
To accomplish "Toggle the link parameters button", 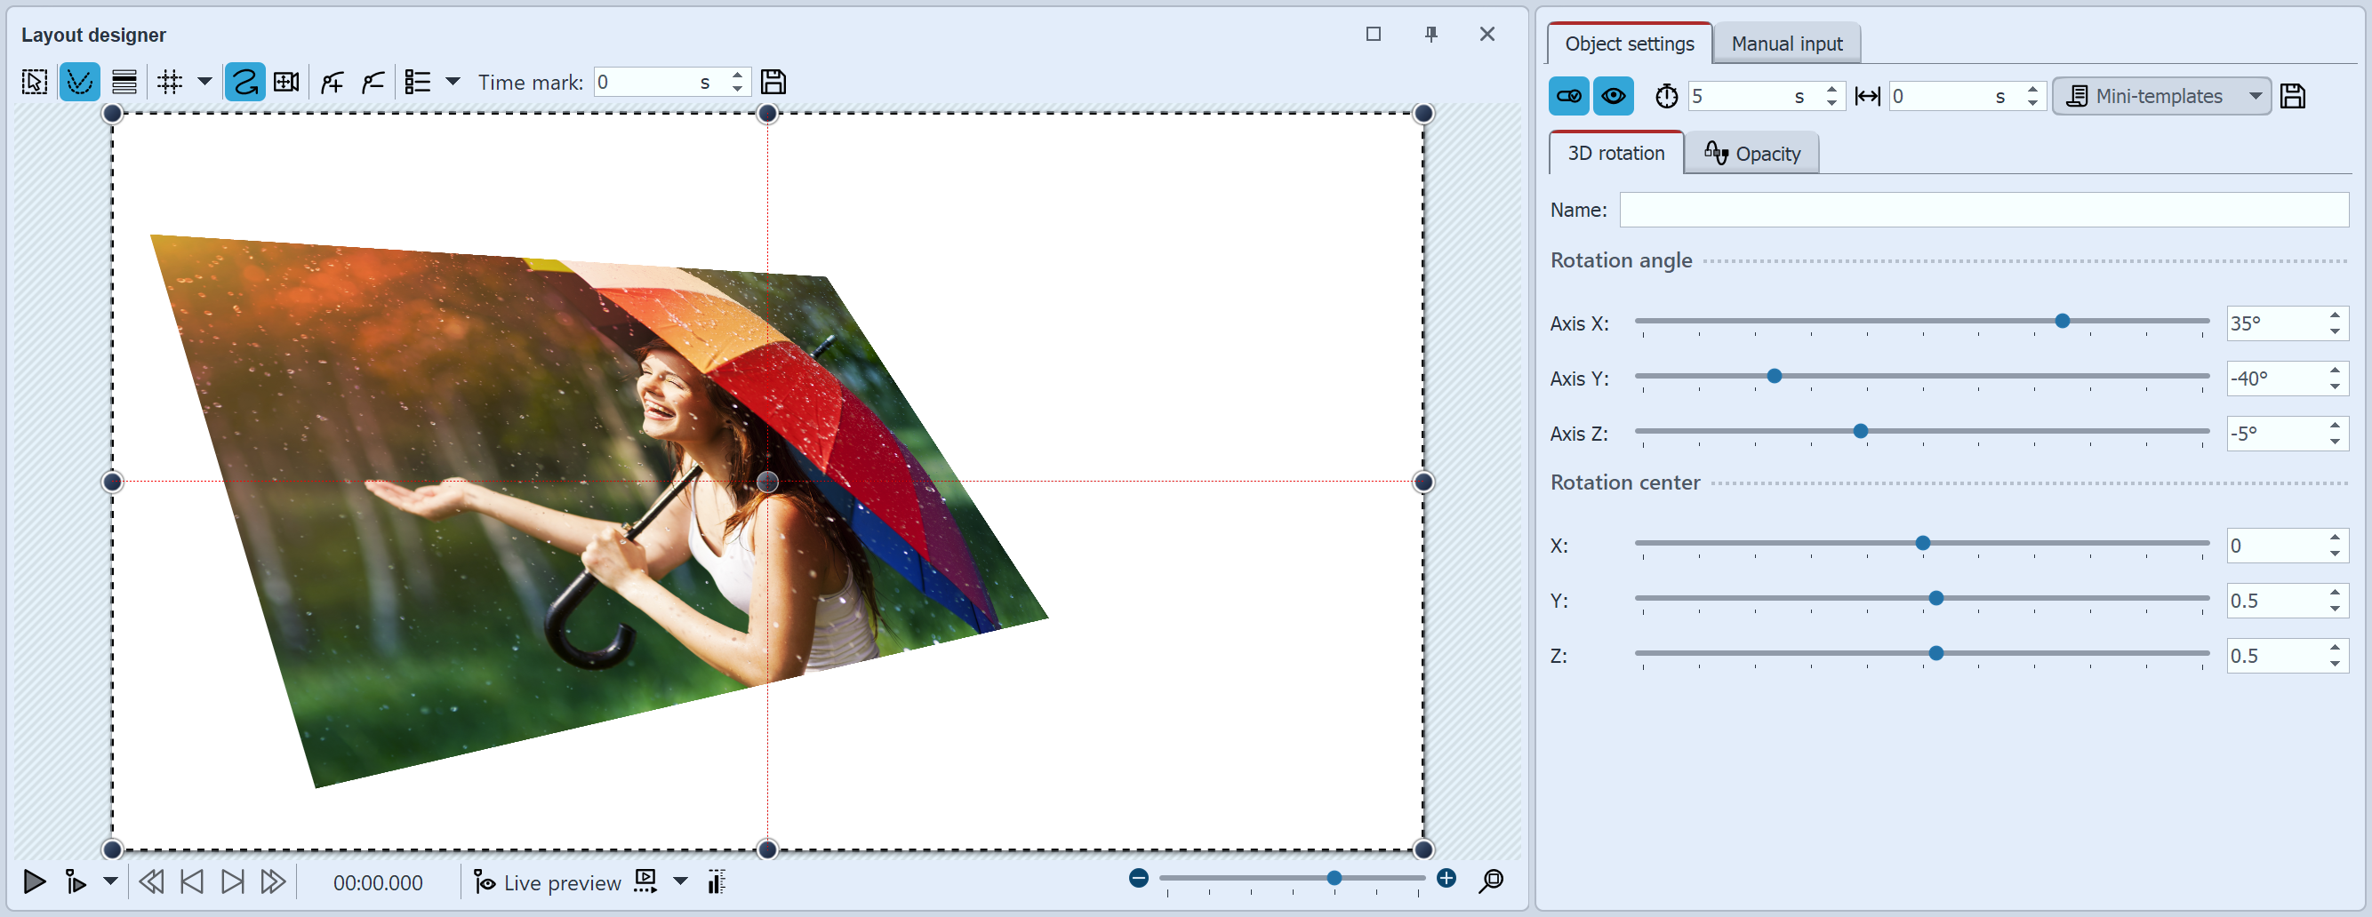I will [1568, 95].
